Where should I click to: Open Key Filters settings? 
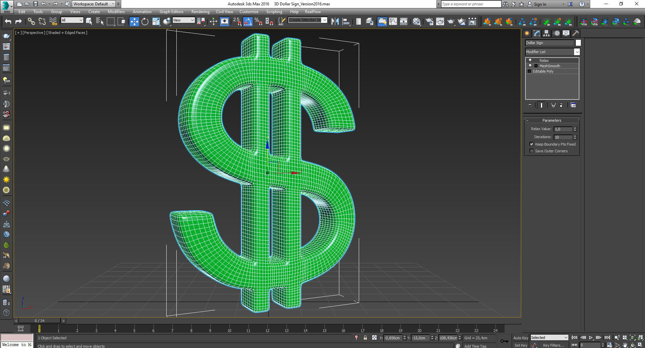pos(554,345)
